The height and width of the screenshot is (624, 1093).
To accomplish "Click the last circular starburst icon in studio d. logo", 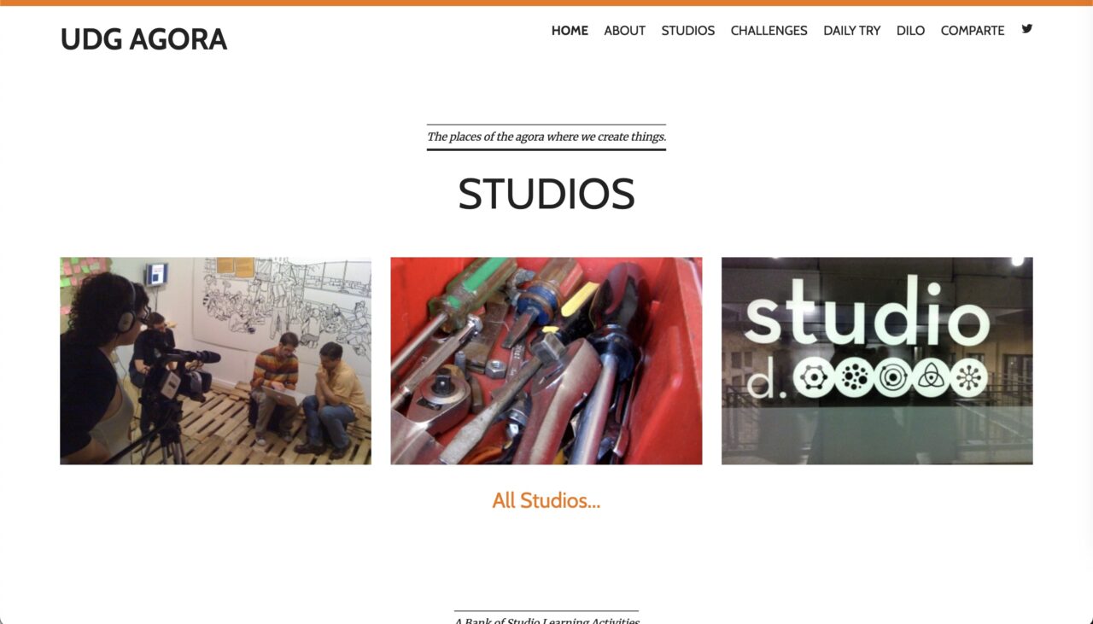I will tap(968, 377).
